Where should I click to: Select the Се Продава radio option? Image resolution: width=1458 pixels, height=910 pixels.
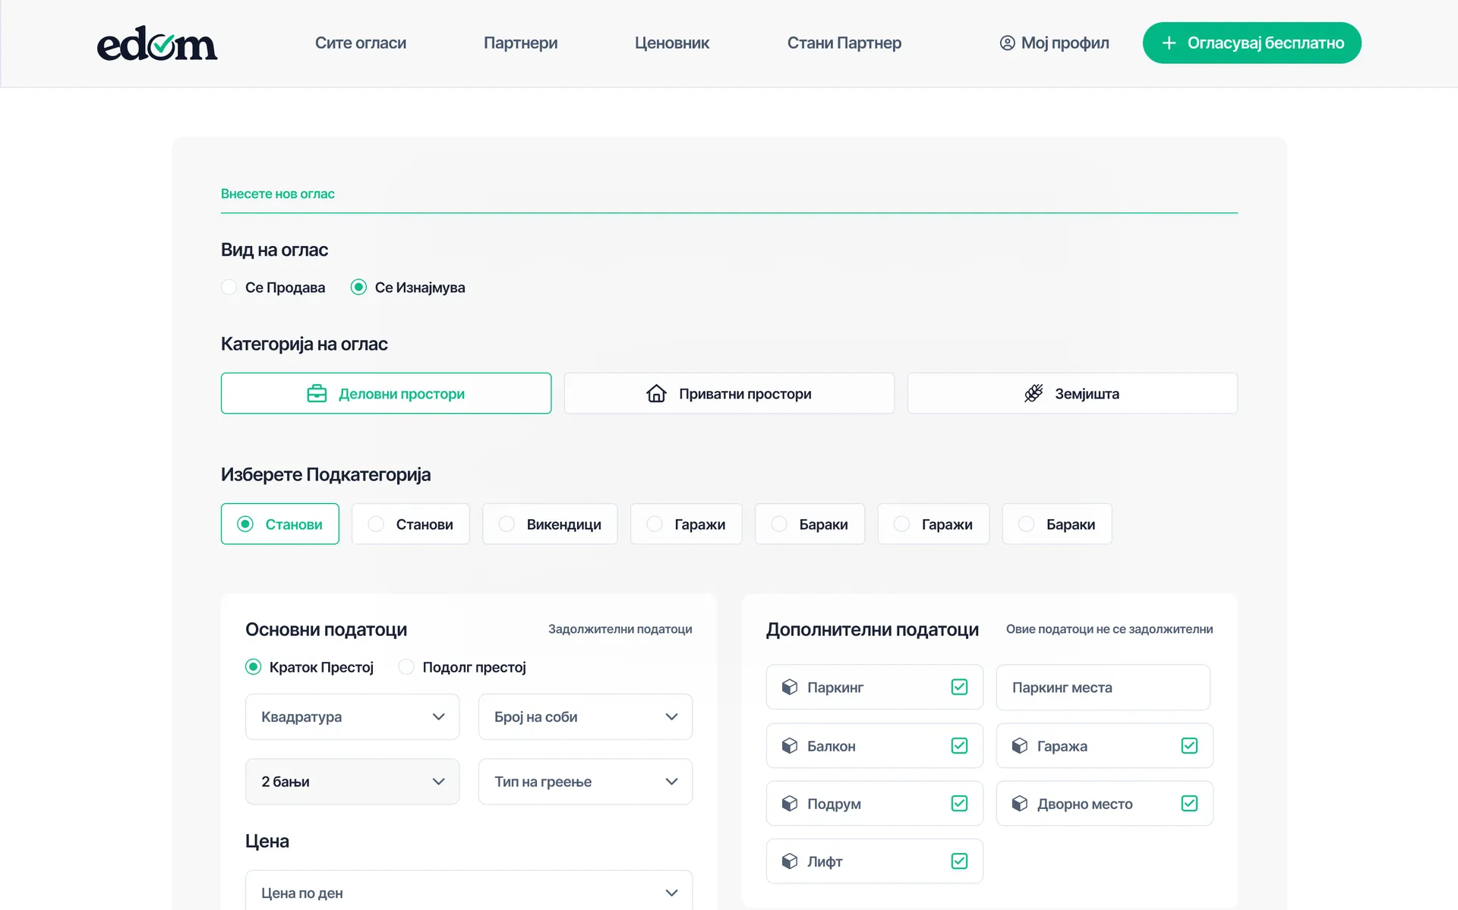229,287
